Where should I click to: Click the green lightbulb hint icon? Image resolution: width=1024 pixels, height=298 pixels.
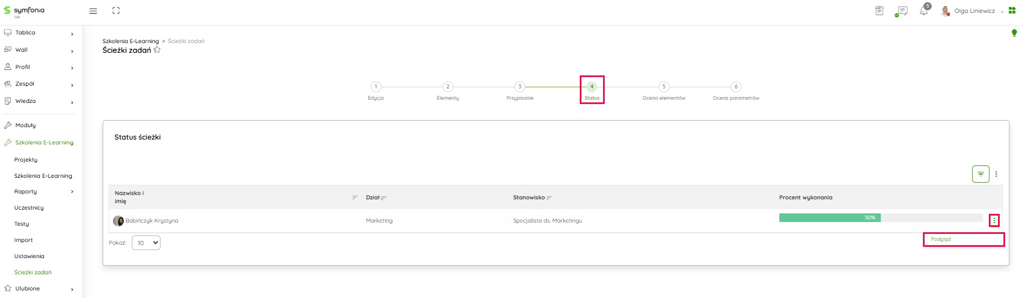1014,33
